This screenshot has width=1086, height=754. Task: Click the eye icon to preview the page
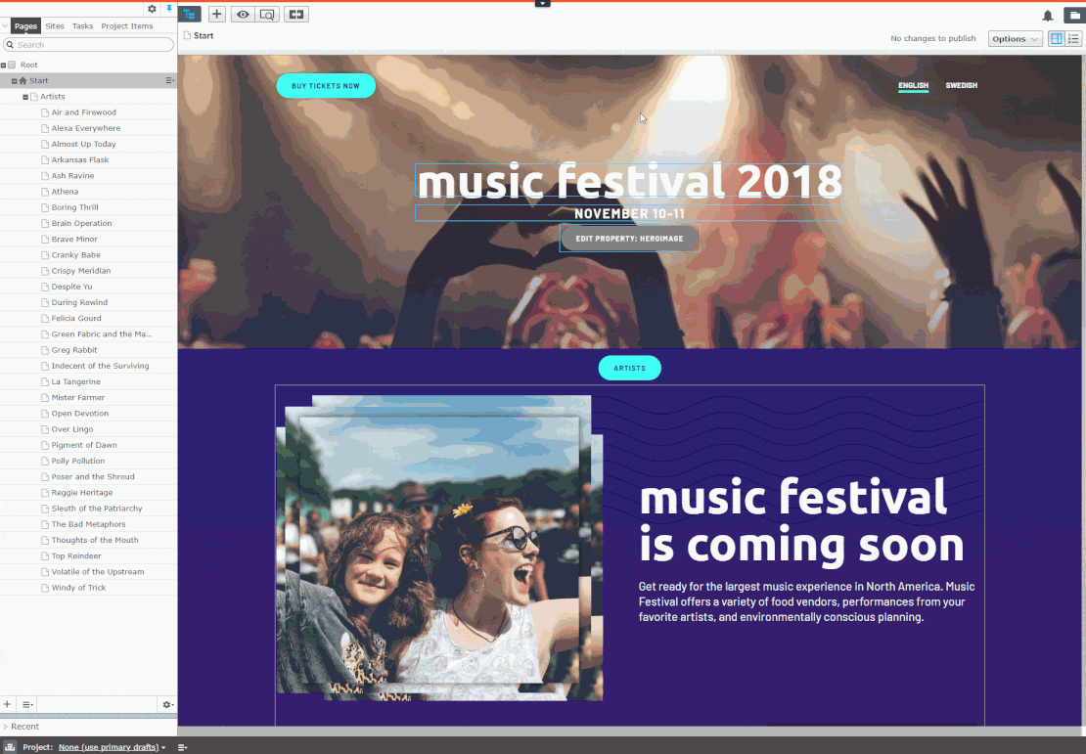pos(242,14)
